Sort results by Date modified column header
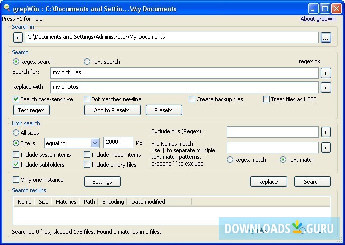345x245 pixels. [x=160, y=202]
